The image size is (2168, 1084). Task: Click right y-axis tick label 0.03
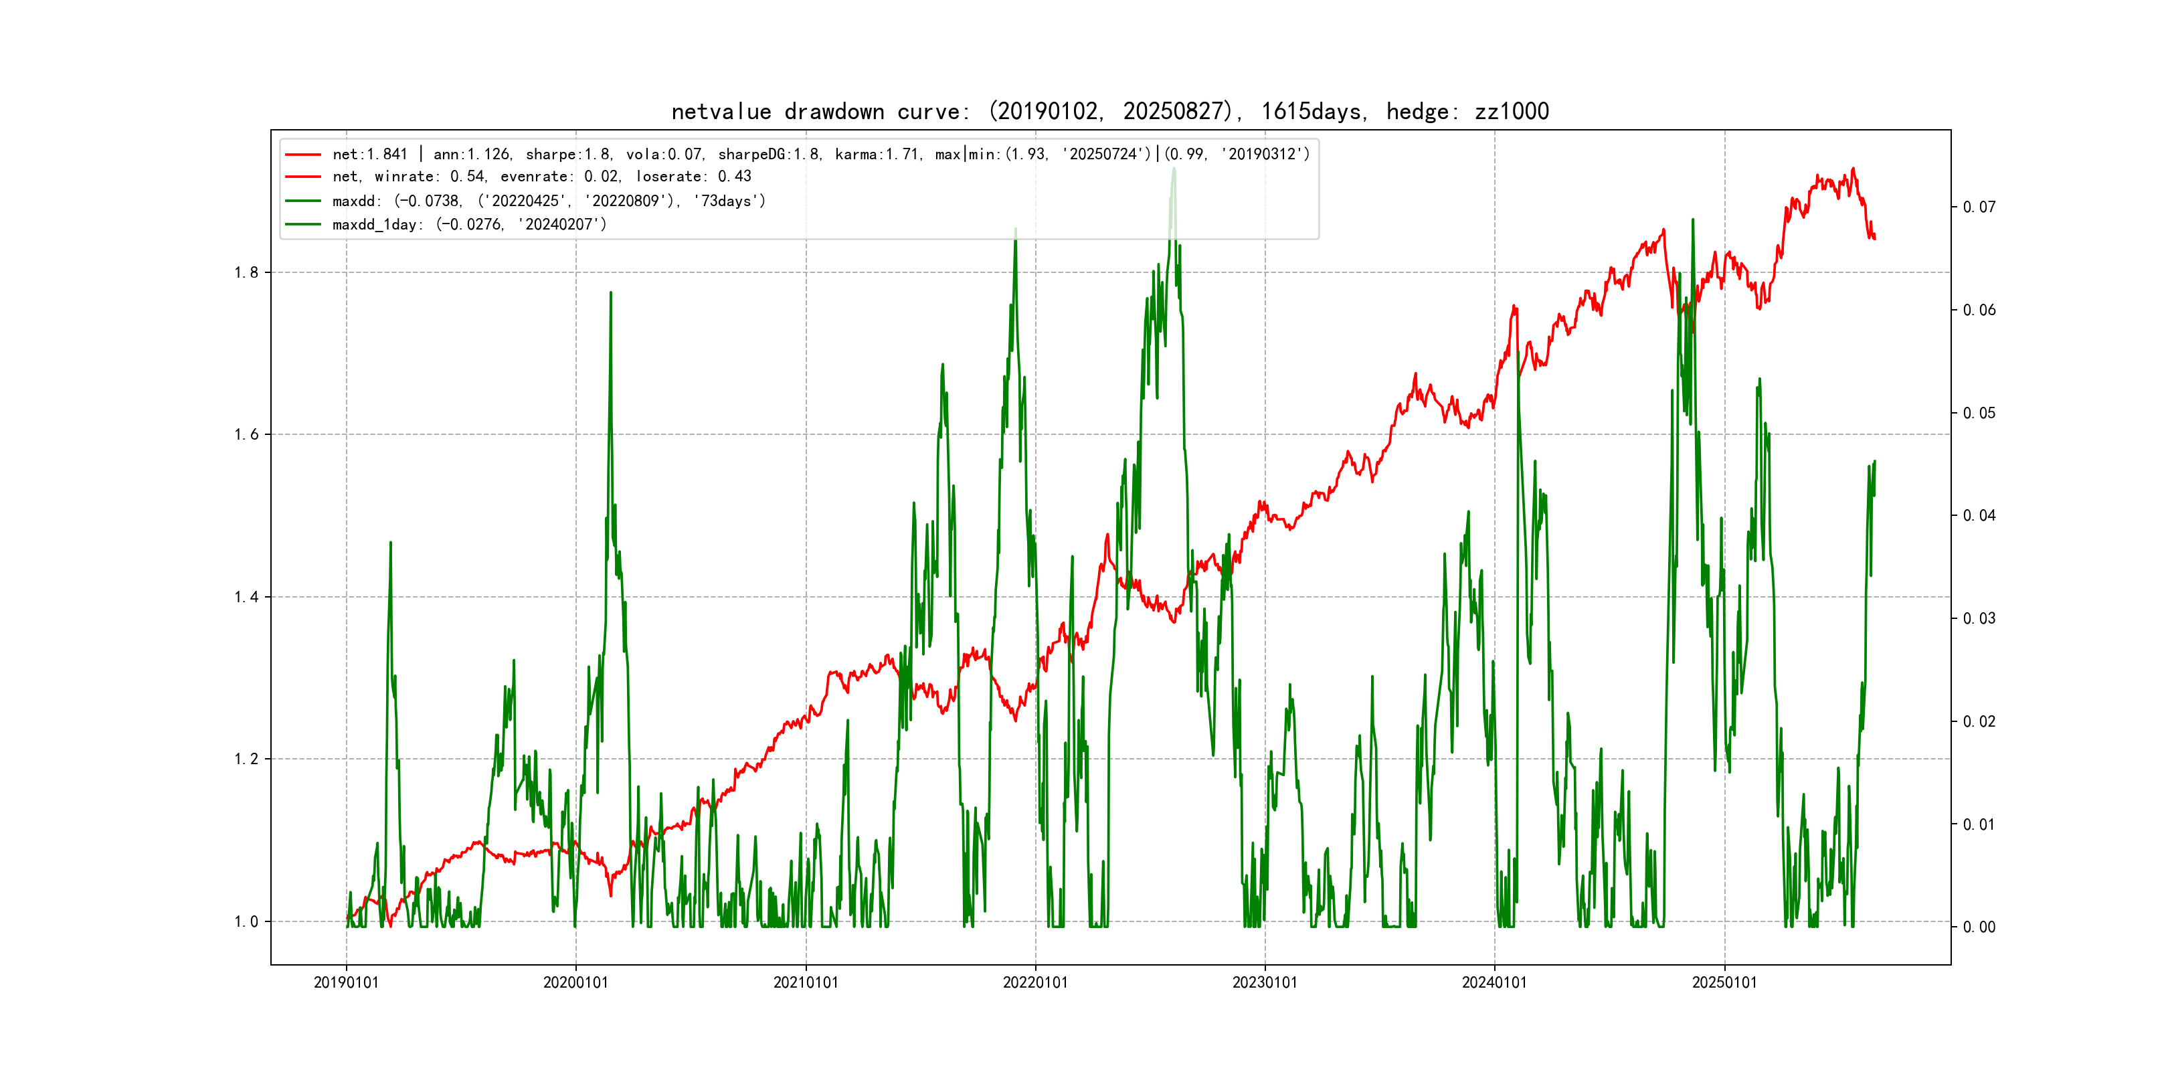(1979, 618)
